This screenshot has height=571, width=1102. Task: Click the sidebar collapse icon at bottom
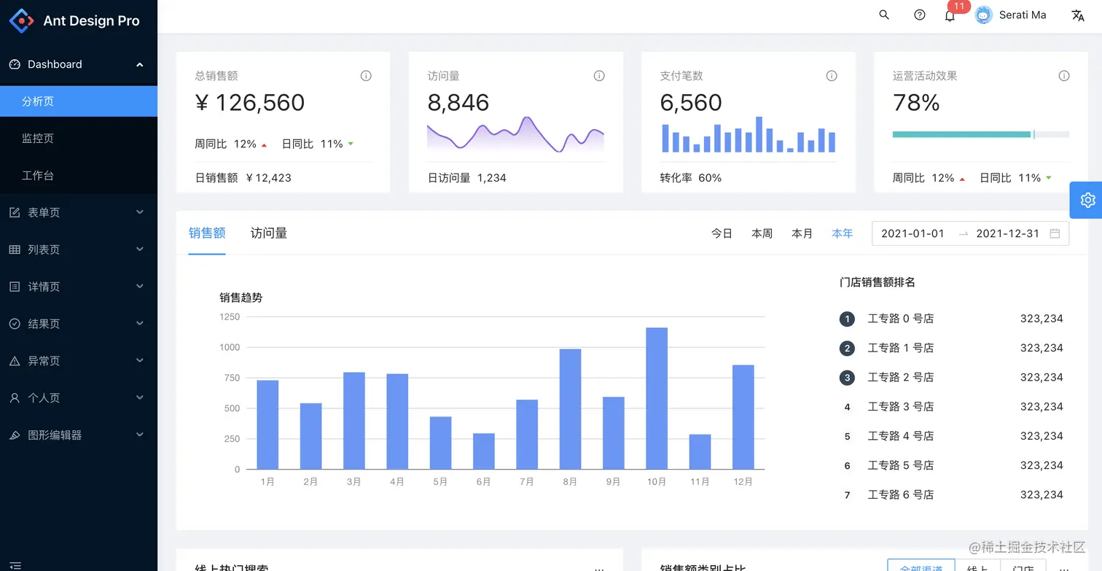click(x=15, y=565)
